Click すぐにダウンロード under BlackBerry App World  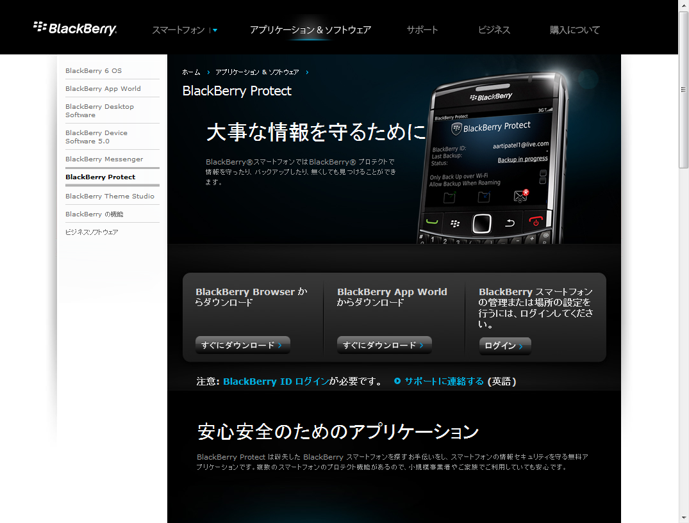pyautogui.click(x=384, y=345)
